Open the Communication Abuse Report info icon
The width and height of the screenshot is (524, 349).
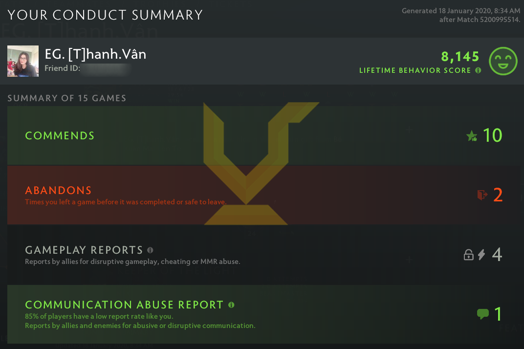[231, 305]
